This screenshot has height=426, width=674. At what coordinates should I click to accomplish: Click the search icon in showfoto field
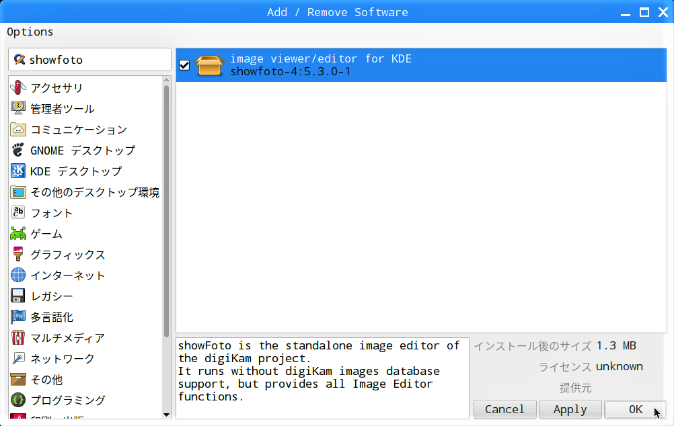[x=19, y=59]
